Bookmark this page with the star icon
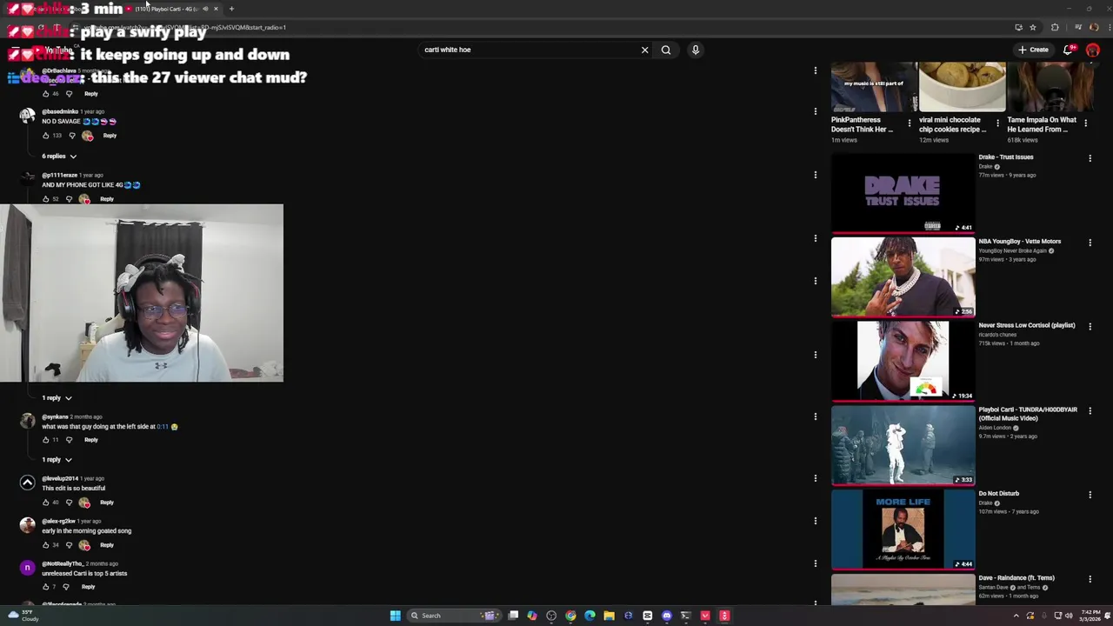Image resolution: width=1113 pixels, height=626 pixels. (1033, 27)
